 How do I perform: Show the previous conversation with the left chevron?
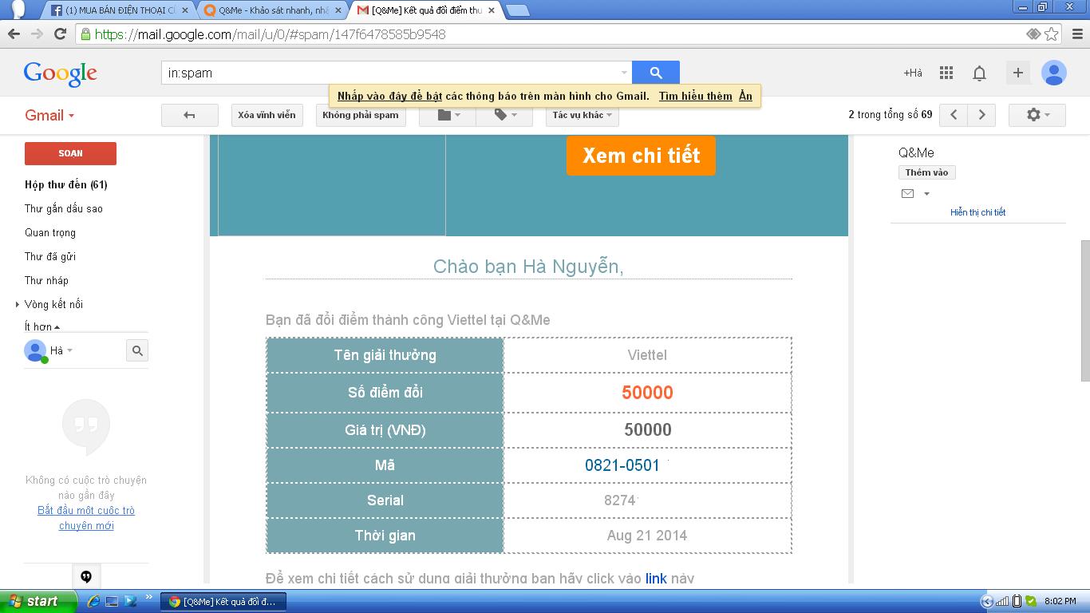[x=954, y=115]
